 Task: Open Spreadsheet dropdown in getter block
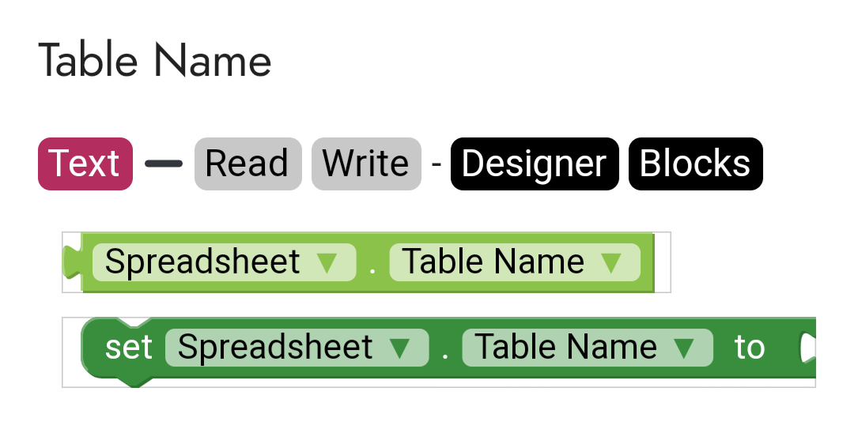[x=204, y=262]
